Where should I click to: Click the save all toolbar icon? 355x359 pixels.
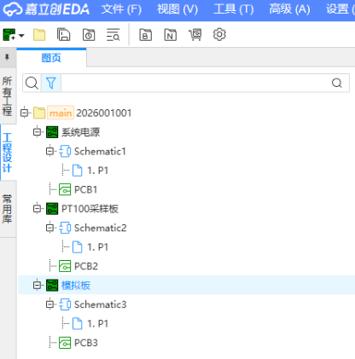[64, 35]
